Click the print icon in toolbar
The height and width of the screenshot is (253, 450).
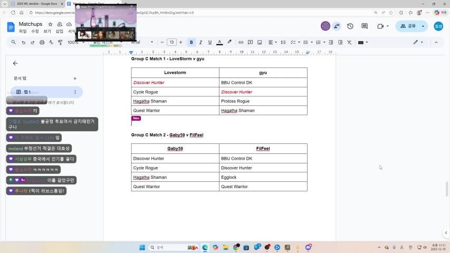click(x=42, y=42)
